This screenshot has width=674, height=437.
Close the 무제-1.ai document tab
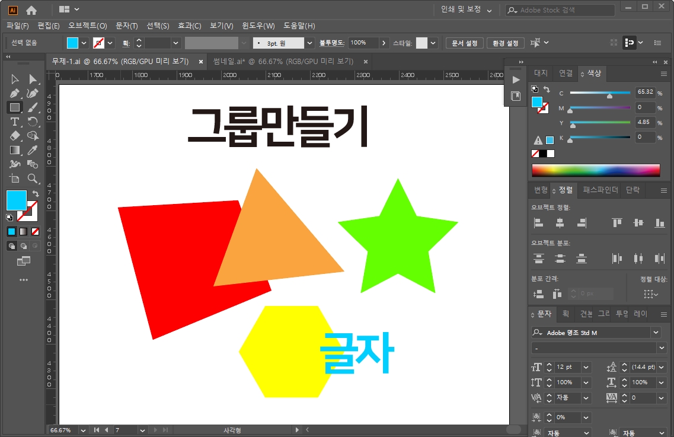(x=201, y=62)
